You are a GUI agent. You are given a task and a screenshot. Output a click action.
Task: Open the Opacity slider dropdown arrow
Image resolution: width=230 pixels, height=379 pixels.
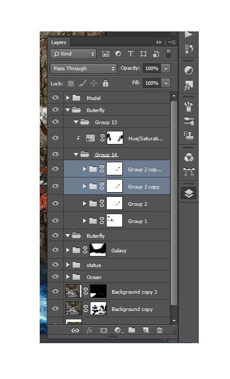click(x=166, y=69)
